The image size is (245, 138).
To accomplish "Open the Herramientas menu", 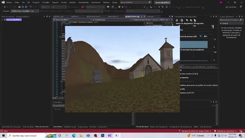I will pos(83,2).
